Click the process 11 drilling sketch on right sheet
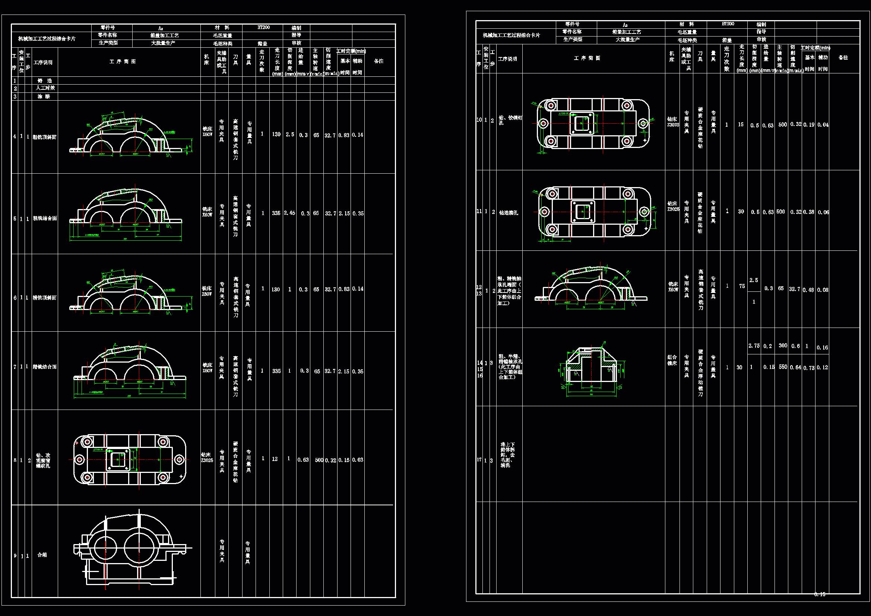 [x=595, y=212]
